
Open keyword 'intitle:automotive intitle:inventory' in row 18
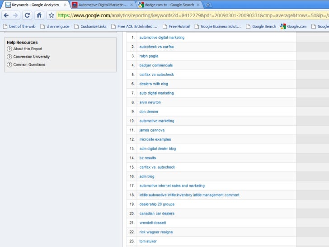(189, 195)
